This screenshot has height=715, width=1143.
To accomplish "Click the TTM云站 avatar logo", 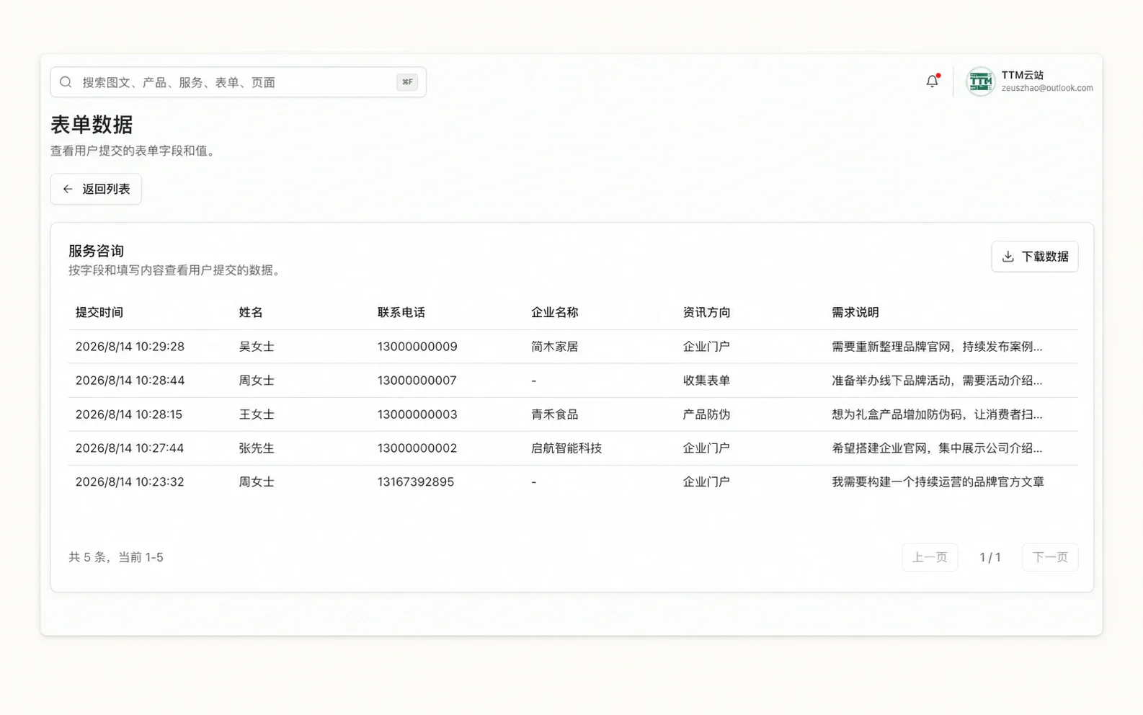I will tap(980, 81).
